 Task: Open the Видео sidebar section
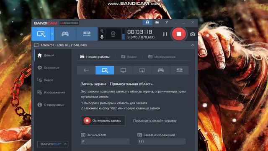coord(53,80)
